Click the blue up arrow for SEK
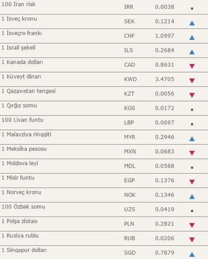This screenshot has width=208, height=259. click(x=192, y=23)
